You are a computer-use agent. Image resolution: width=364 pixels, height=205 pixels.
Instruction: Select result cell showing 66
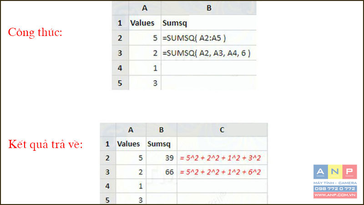pos(162,172)
